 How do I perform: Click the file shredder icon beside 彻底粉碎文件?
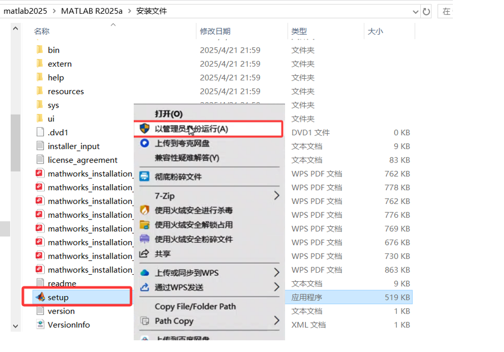[x=144, y=176]
